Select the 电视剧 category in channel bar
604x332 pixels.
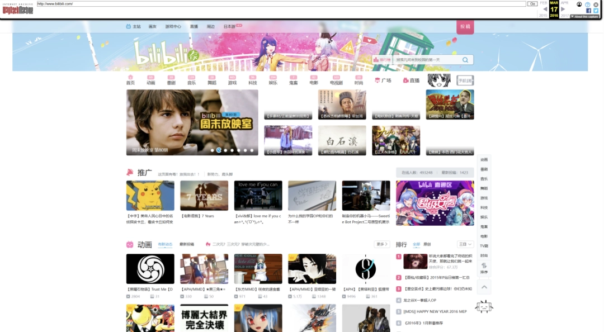[336, 80]
